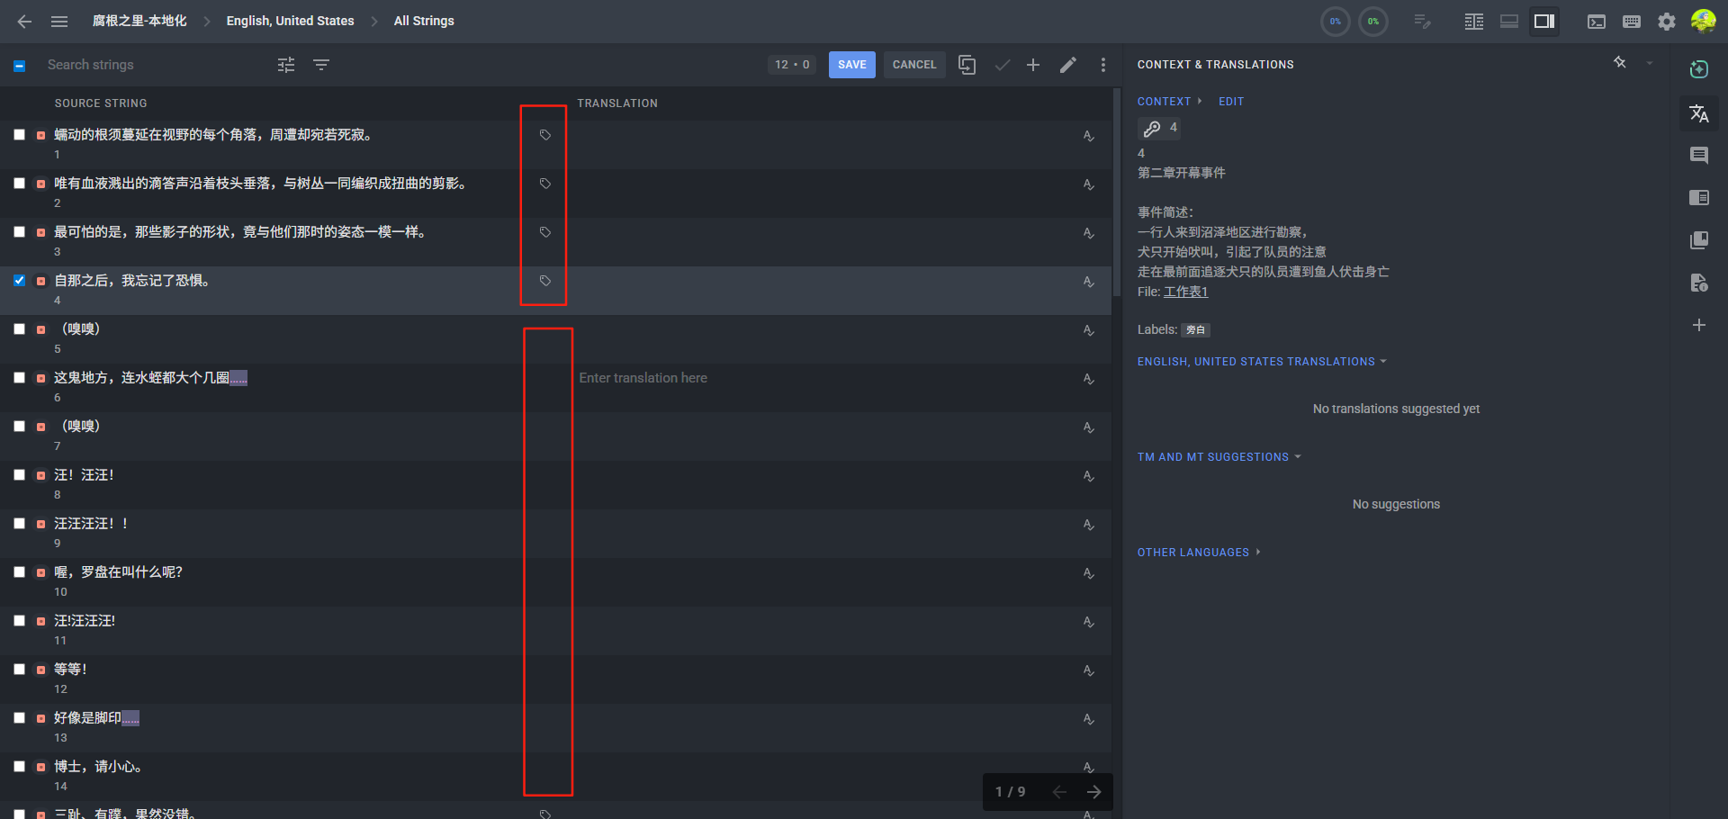This screenshot has width=1728, height=819.
Task: Toggle the select-all strings checkbox
Action: [19, 66]
